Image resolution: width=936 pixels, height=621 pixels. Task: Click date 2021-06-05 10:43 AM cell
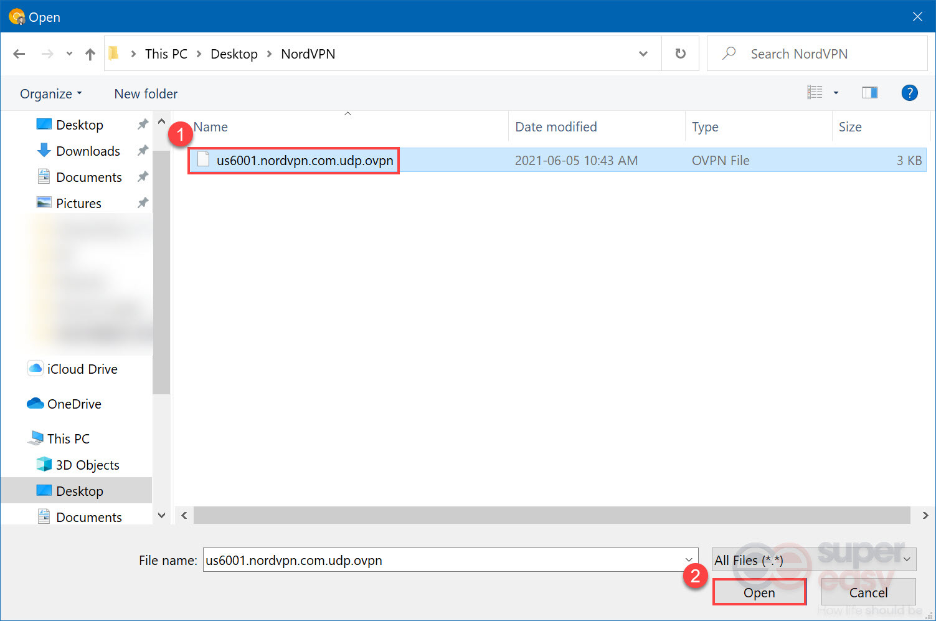point(576,161)
